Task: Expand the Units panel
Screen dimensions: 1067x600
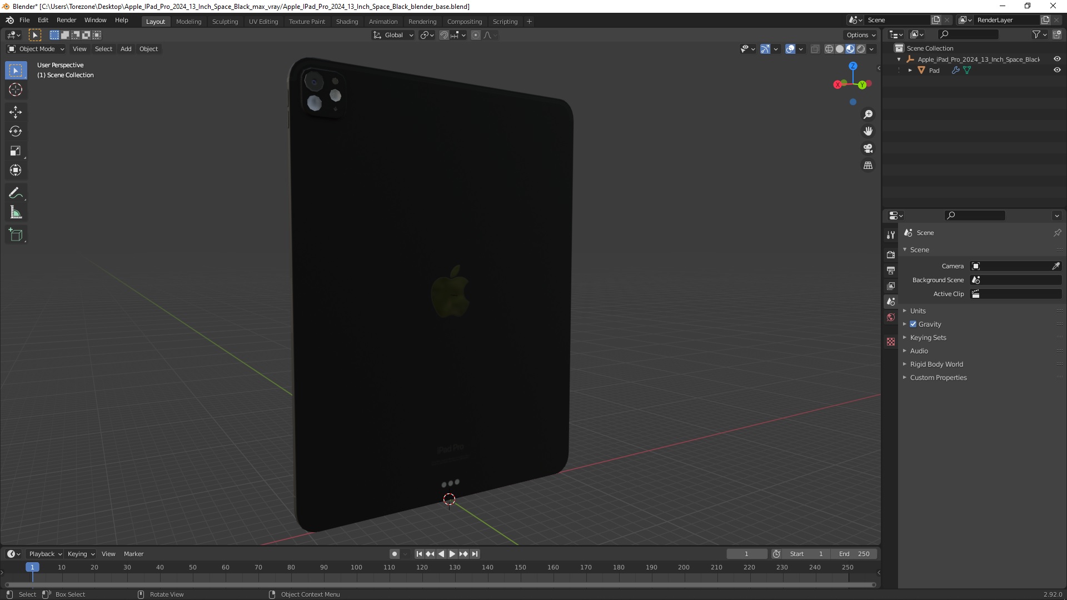Action: (x=918, y=311)
